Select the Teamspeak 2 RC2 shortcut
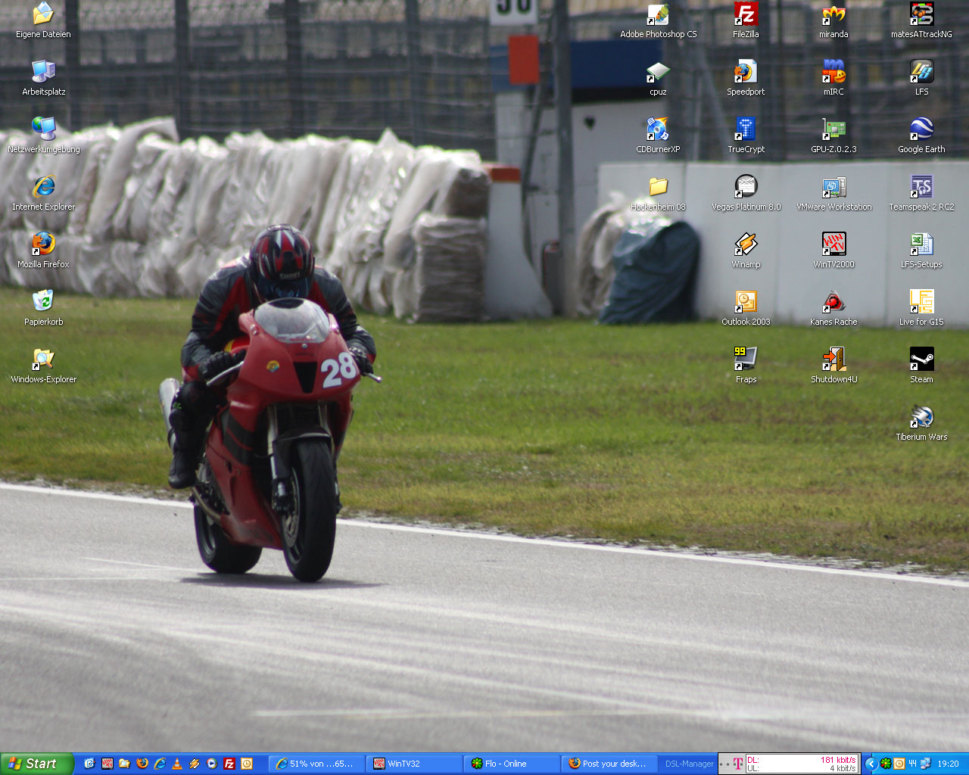Viewport: 969px width, 775px height. point(921,193)
